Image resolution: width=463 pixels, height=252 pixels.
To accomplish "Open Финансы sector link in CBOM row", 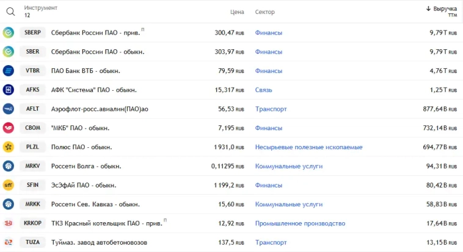I will (269, 128).
